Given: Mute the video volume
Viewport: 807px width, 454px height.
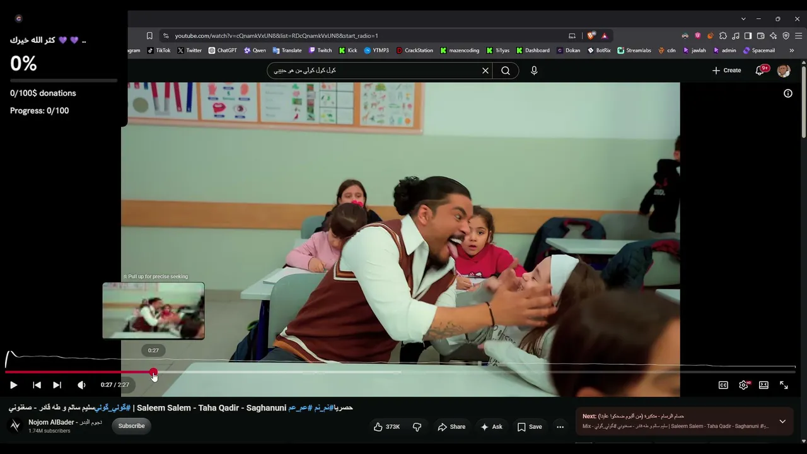Looking at the screenshot, I should (81, 385).
